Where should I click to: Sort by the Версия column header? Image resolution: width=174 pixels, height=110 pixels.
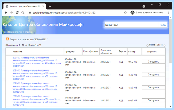122,51
